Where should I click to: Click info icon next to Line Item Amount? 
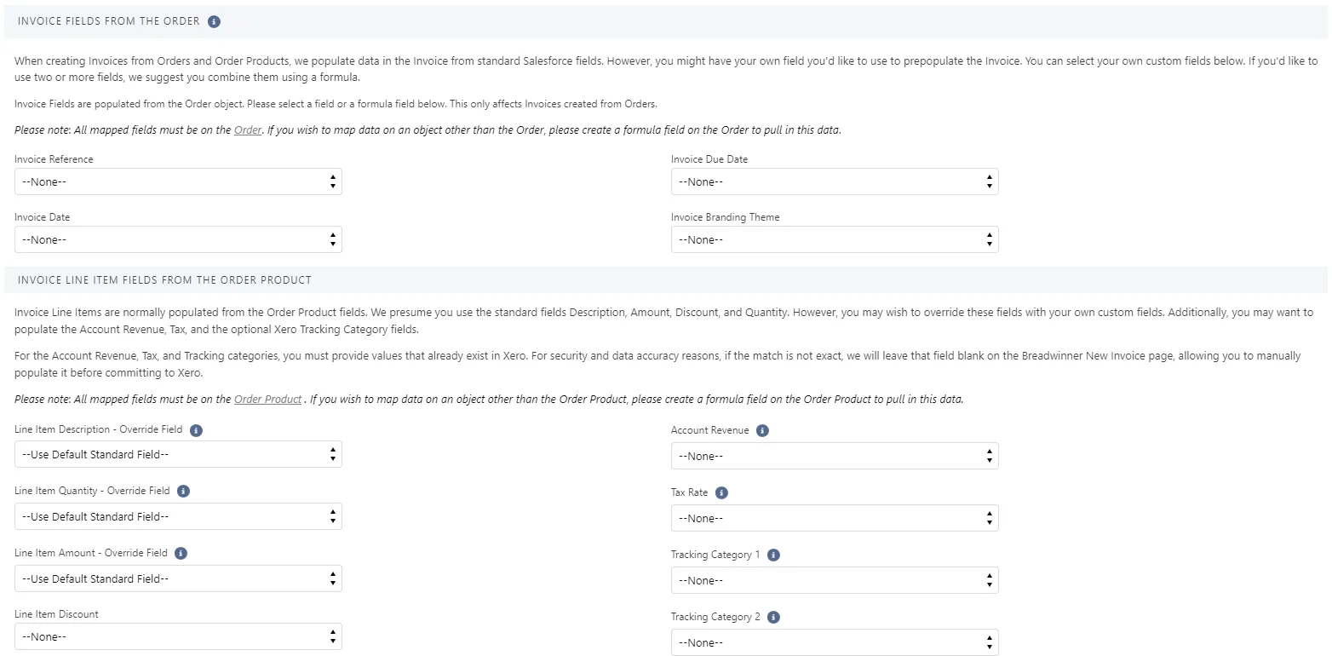(181, 553)
